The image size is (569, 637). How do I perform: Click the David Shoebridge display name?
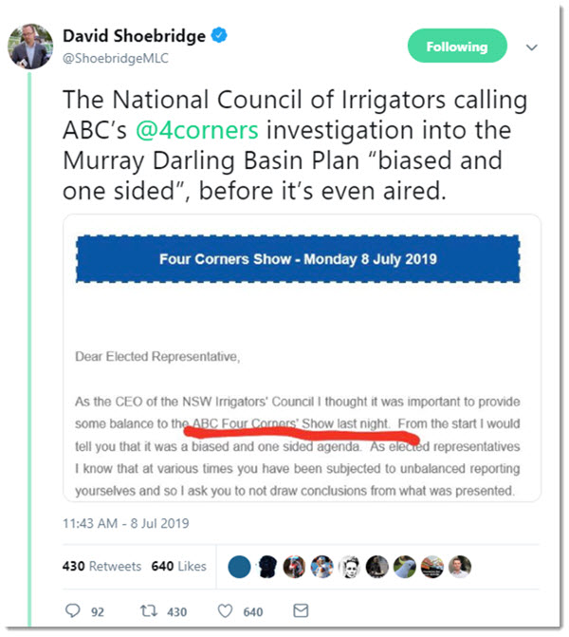pyautogui.click(x=135, y=36)
